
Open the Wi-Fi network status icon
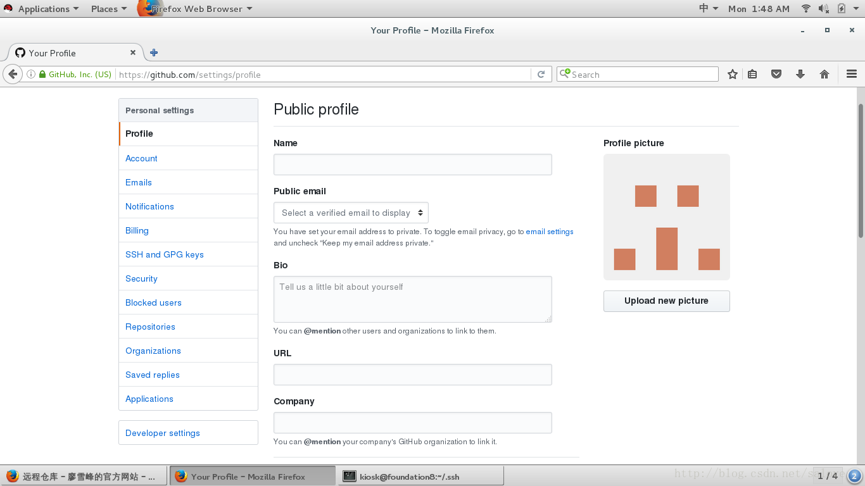(x=806, y=8)
